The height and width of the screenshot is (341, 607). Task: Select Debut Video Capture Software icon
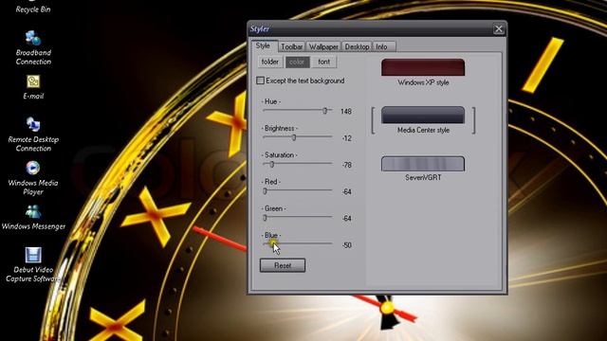click(x=33, y=265)
